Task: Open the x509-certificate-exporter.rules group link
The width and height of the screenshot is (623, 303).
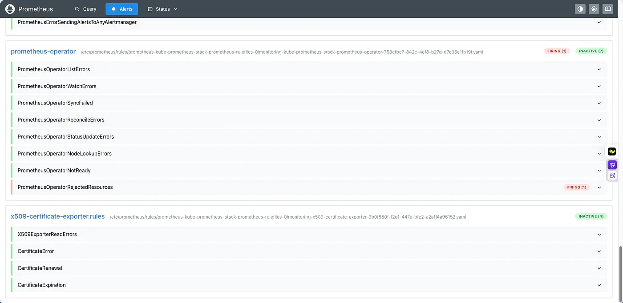Action: click(x=58, y=216)
